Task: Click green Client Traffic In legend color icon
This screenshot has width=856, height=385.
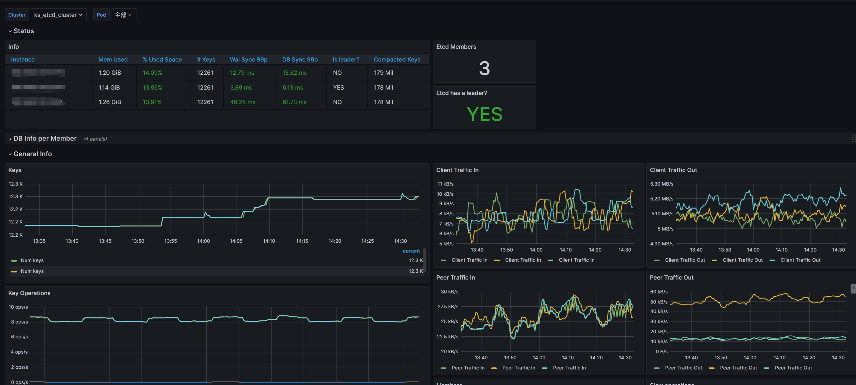Action: [443, 260]
